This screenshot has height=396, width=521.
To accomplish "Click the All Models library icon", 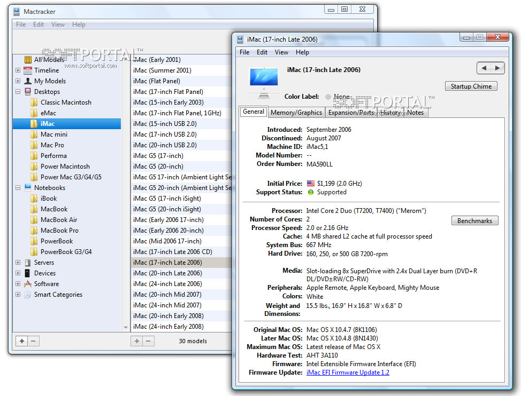I will tap(28, 60).
